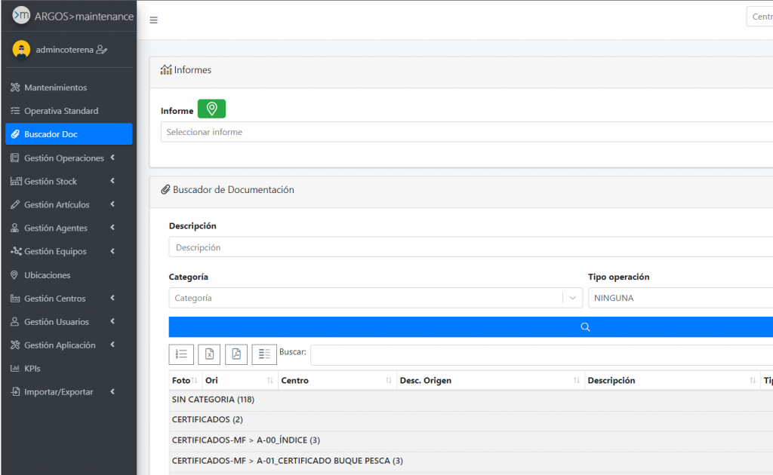Click the edit user icon next to admincoterena
The image size is (773, 475).
pos(102,50)
